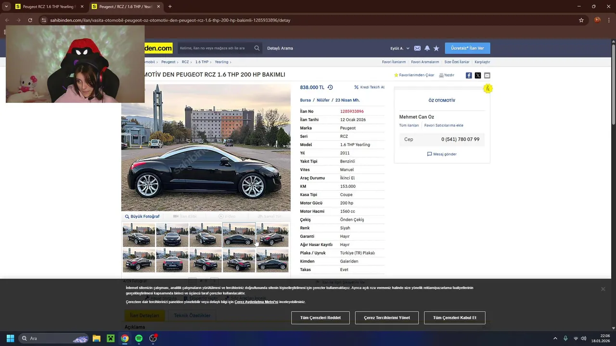Open favorites star icon in header
The width and height of the screenshot is (616, 346).
coord(436,48)
